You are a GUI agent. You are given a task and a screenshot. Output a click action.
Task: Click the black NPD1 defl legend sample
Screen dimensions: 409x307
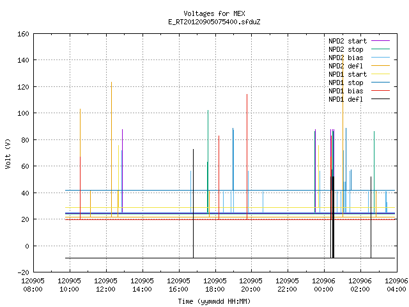point(380,99)
